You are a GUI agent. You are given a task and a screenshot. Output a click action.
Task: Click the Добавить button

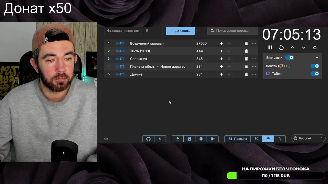click(x=180, y=31)
